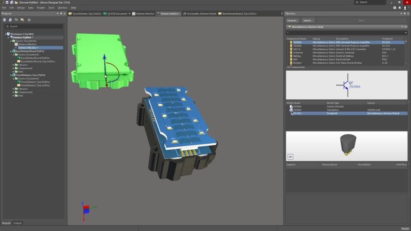Screen dimensions: 411x231
Task: Click the blue Z-axis gizmo arrow
Action: click(104, 57)
